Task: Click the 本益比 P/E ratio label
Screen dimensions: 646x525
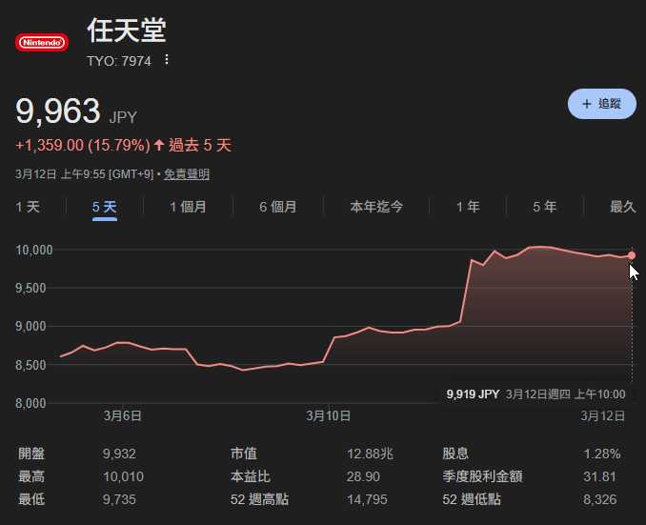Action: coord(251,476)
